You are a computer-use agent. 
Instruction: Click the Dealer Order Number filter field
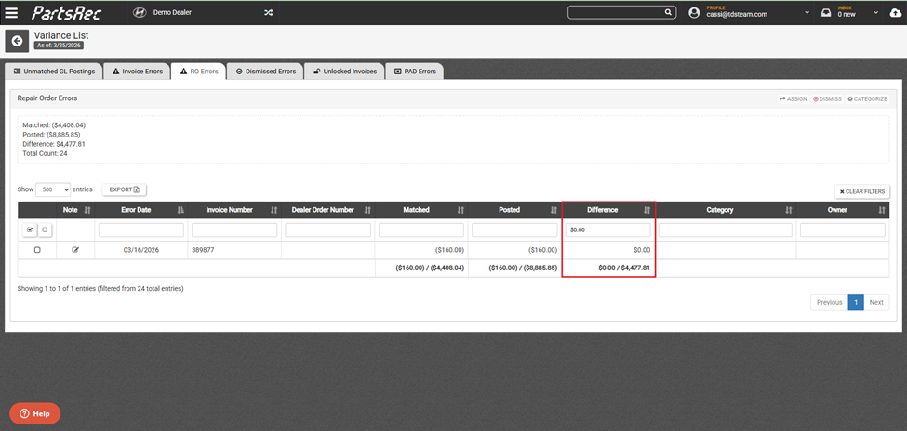tap(328, 230)
